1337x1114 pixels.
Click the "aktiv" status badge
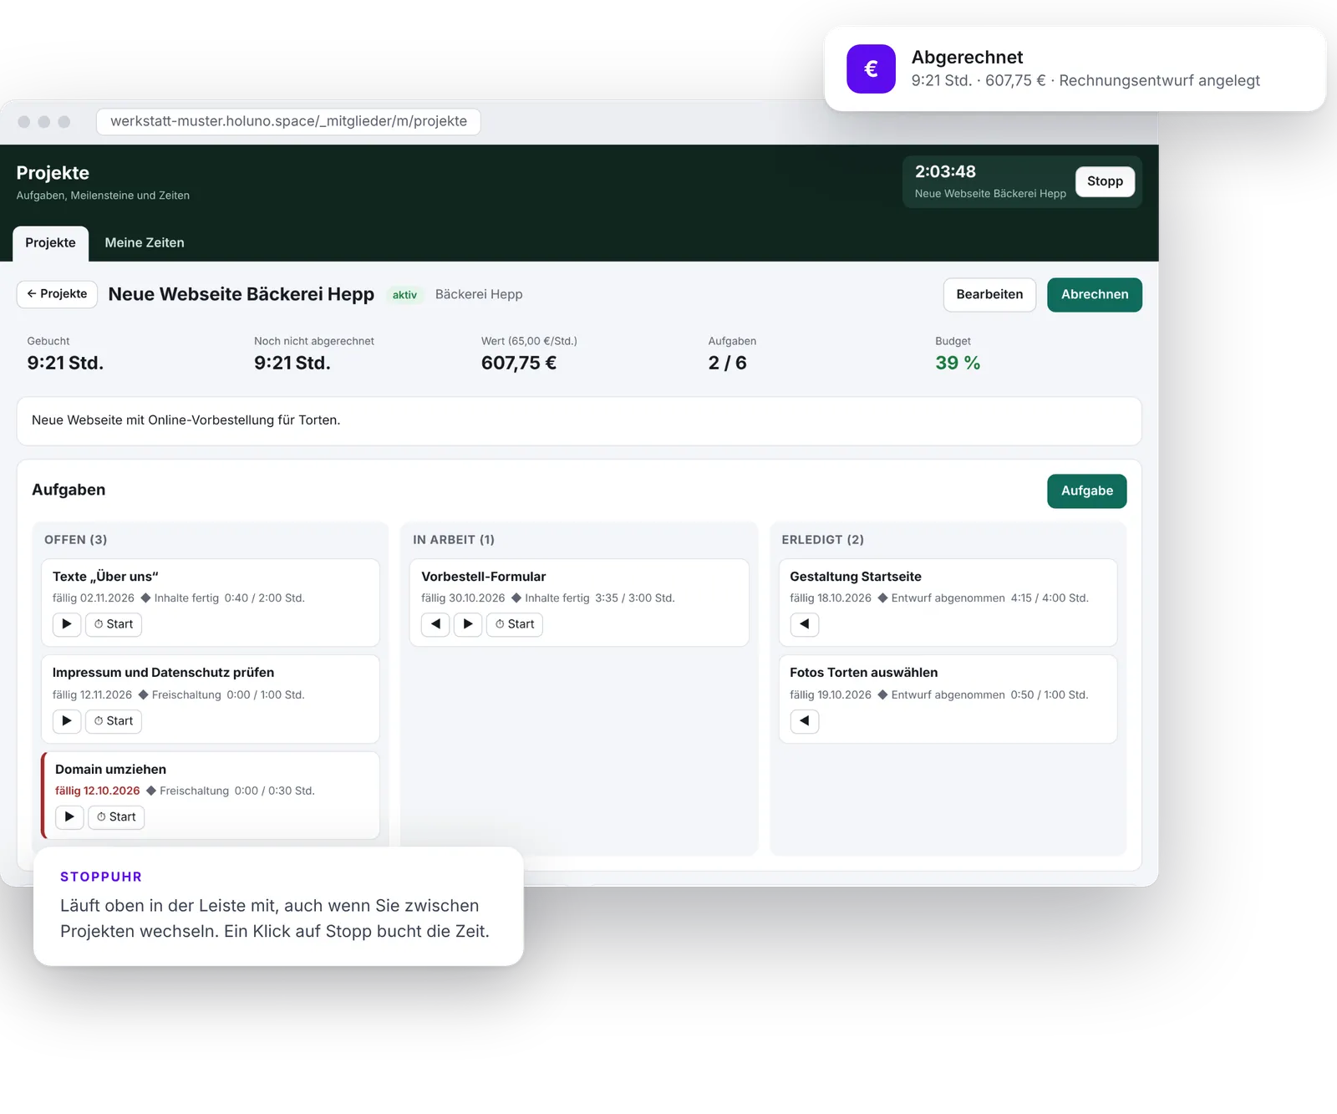[x=404, y=295]
